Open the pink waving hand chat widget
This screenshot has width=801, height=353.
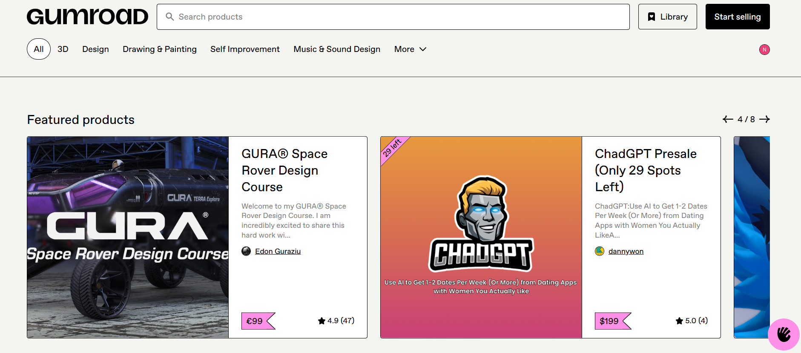783,334
